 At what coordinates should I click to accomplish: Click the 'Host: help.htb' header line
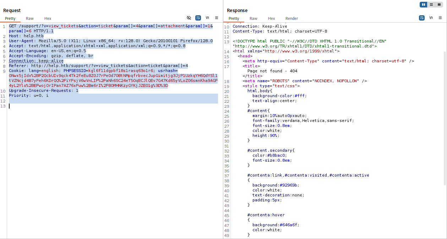pos(26,36)
